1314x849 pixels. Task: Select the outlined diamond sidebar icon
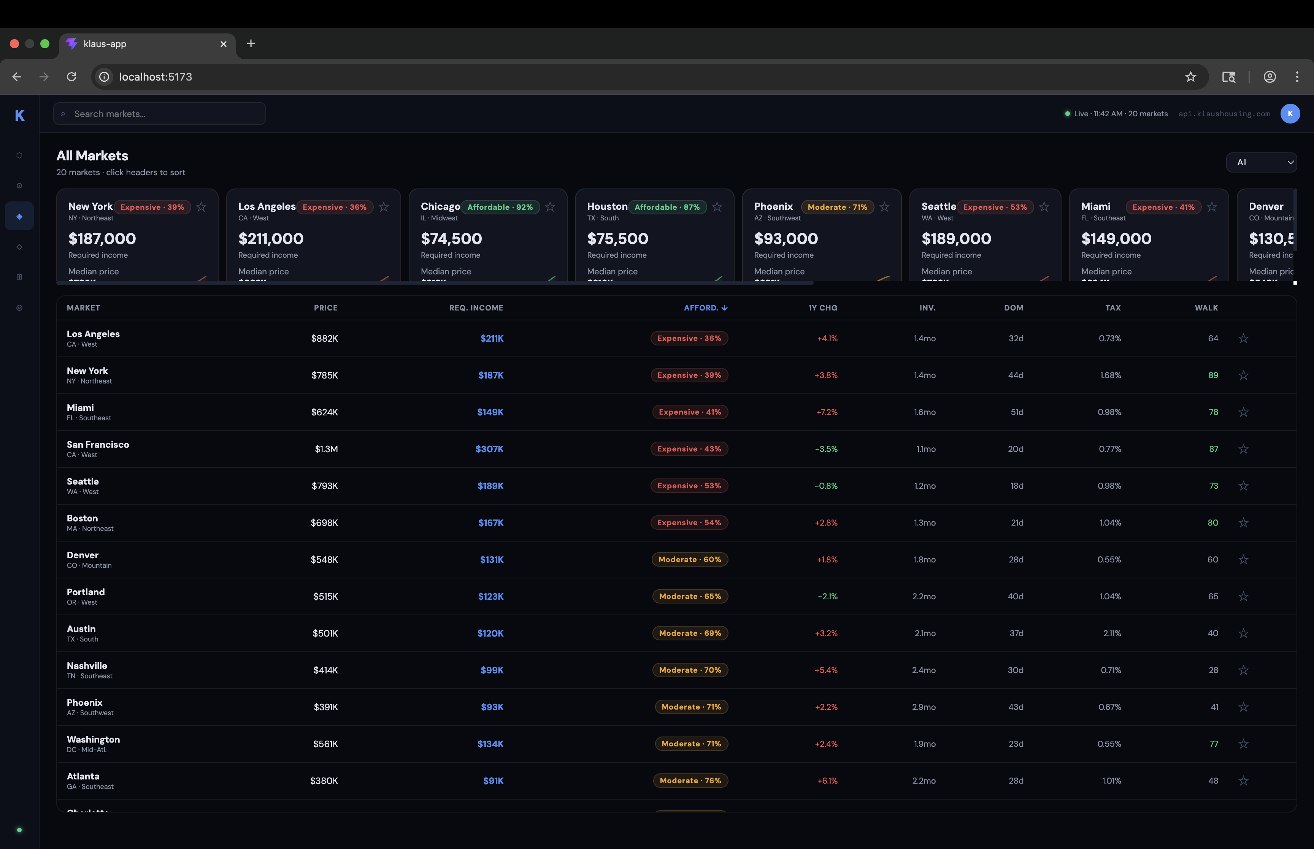19,247
